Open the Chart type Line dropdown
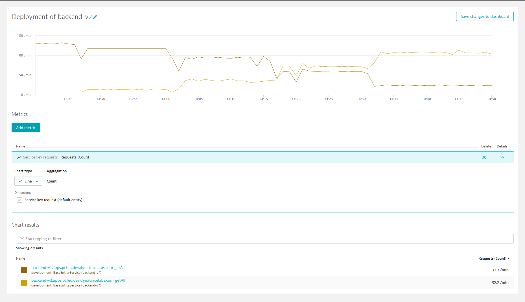This screenshot has height=302, width=525. click(x=28, y=181)
